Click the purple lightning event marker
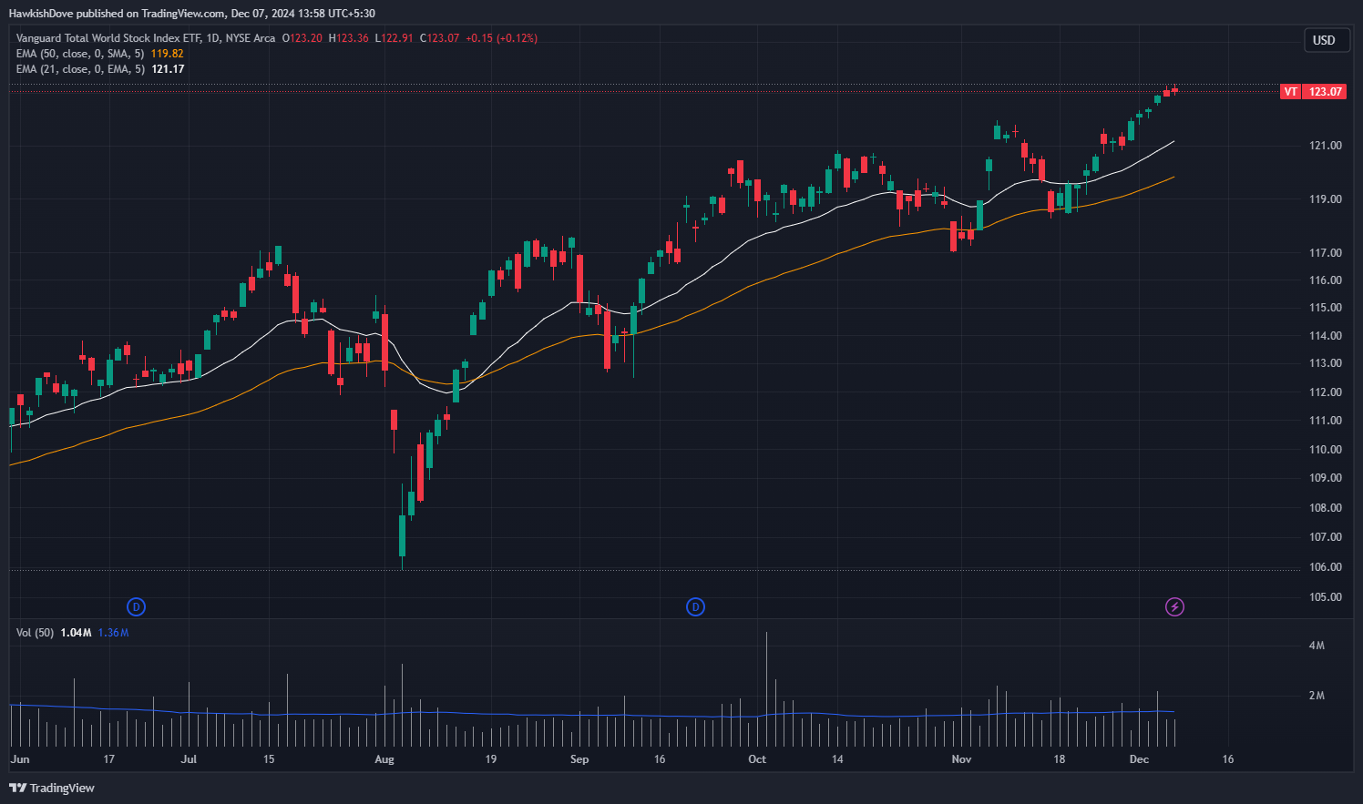This screenshot has height=804, width=1363. click(1175, 606)
